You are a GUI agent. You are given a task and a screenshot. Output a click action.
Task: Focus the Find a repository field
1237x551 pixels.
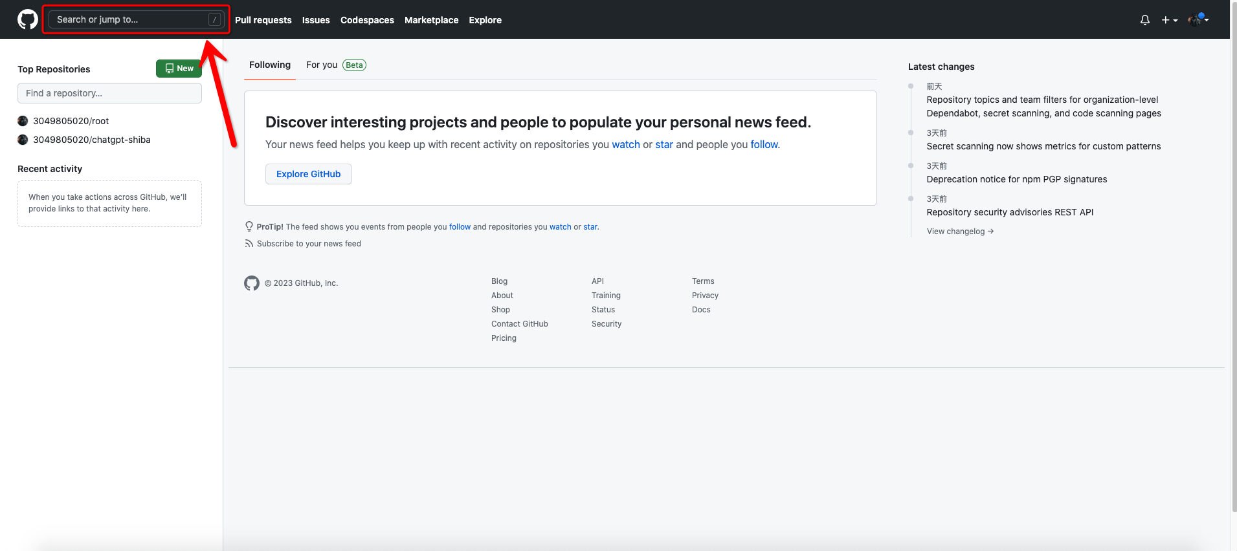109,93
